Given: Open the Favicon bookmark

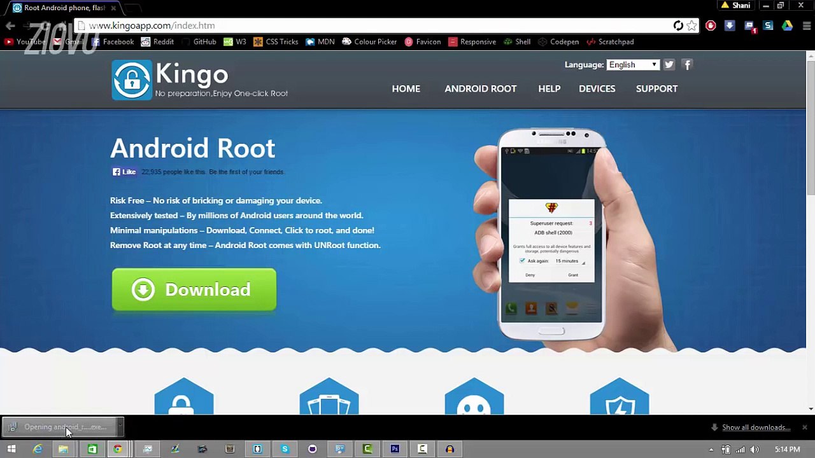Looking at the screenshot, I should point(422,41).
